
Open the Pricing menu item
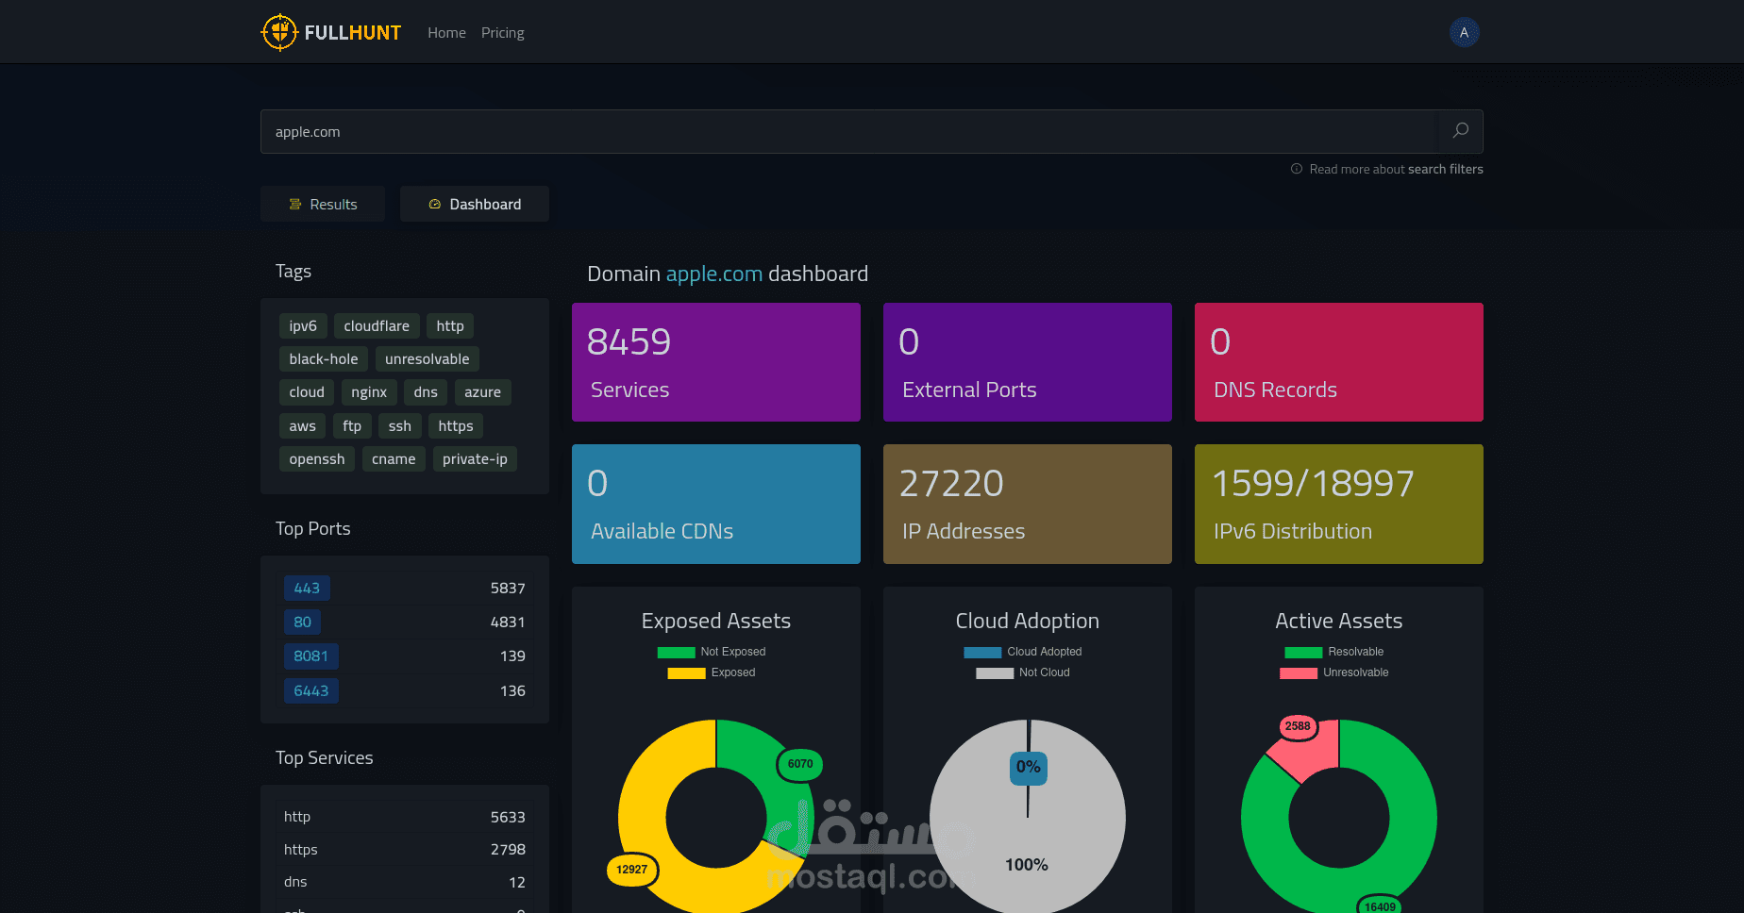pyautogui.click(x=503, y=33)
